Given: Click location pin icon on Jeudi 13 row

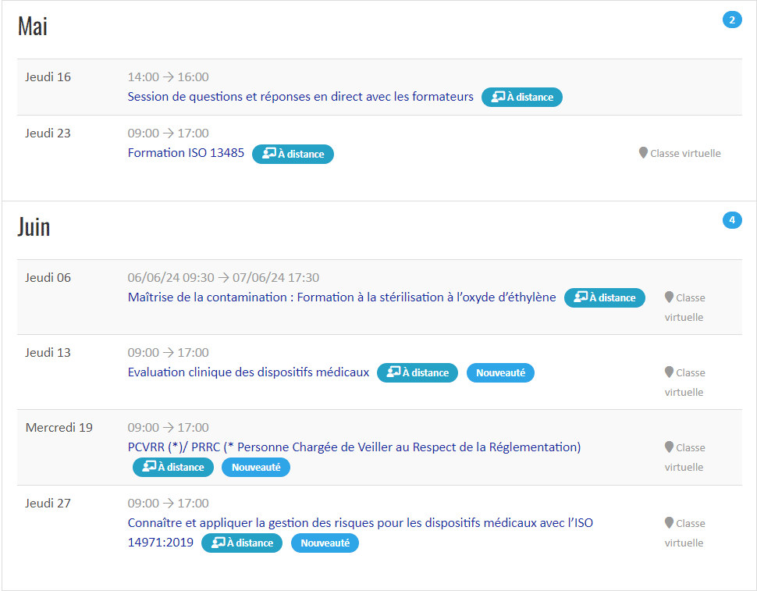Looking at the screenshot, I should tap(669, 372).
